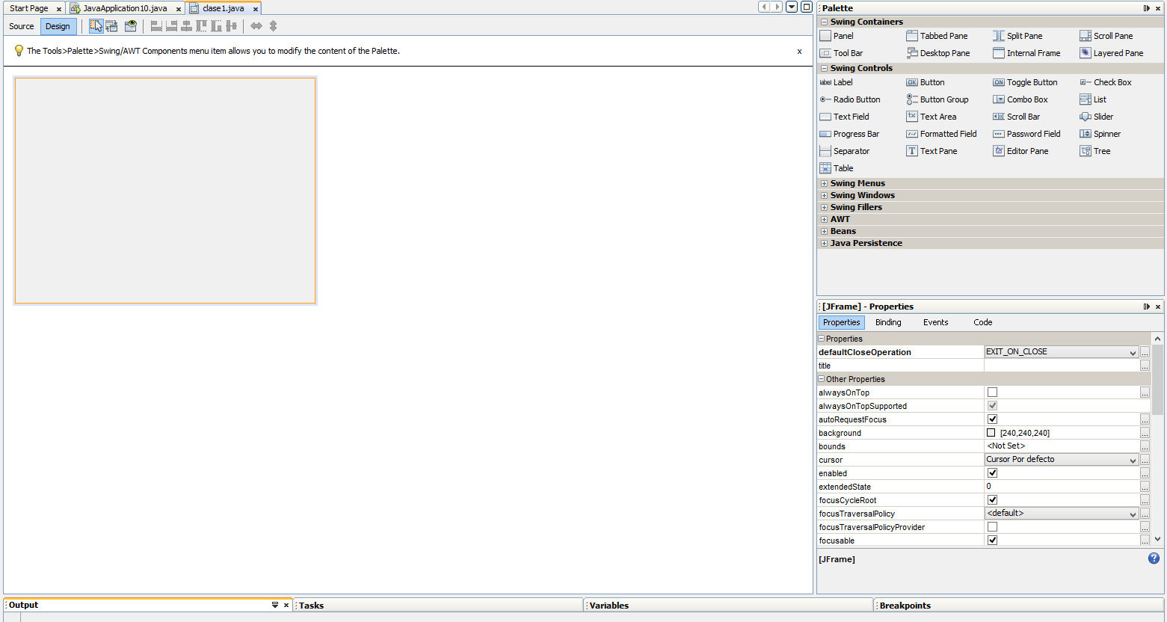
Task: Expand the Java Persistence category
Action: tap(824, 243)
